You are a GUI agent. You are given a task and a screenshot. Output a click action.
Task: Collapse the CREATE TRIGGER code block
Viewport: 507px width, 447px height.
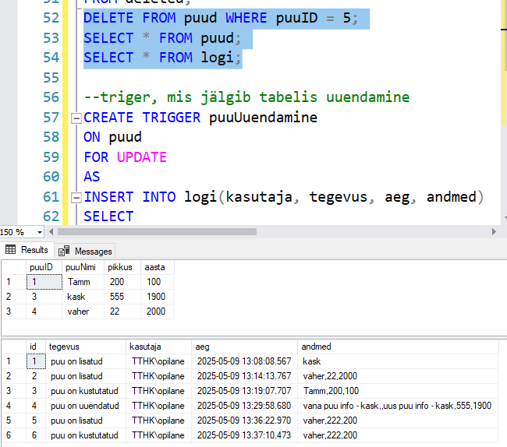(x=76, y=118)
